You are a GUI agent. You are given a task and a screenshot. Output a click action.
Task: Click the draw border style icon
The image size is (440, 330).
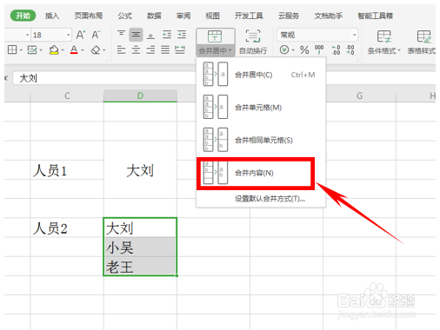(32, 50)
